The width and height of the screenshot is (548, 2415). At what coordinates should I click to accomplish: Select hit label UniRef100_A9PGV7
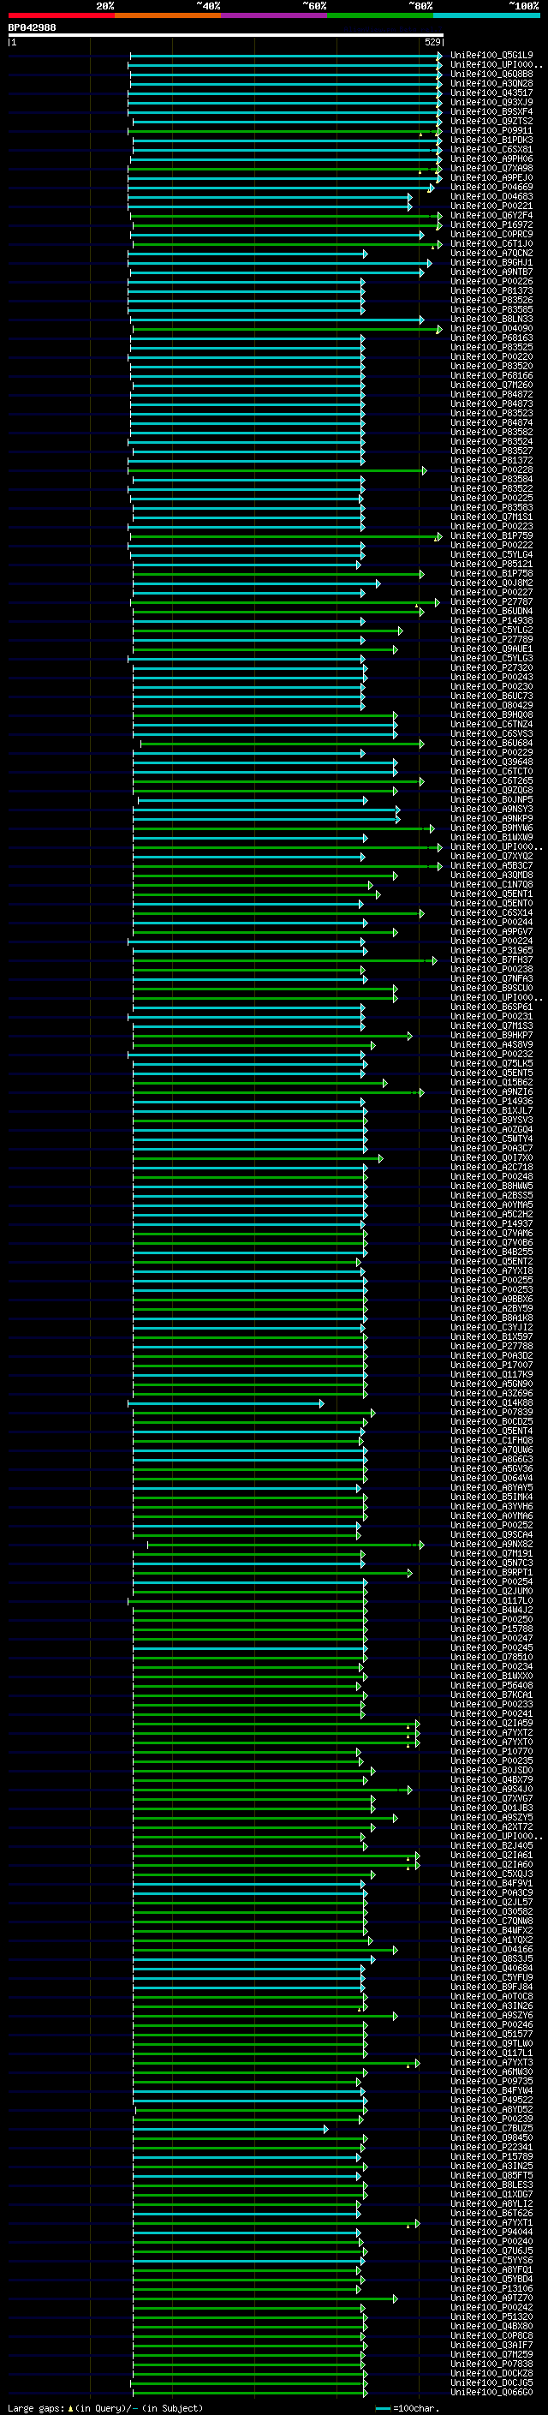tap(491, 931)
